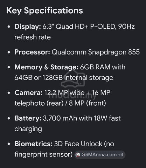Click the bullet point beside Camera
This screenshot has height=168, width=146.
[x=9, y=93]
